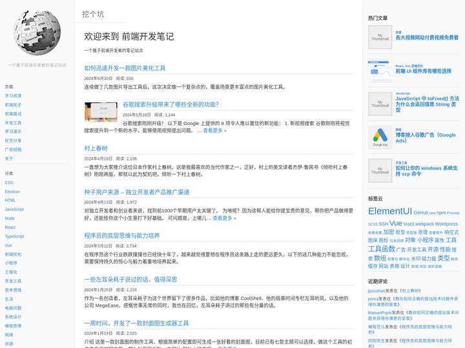Open the 前端面试 page link
The image size is (465, 348).
13,113
